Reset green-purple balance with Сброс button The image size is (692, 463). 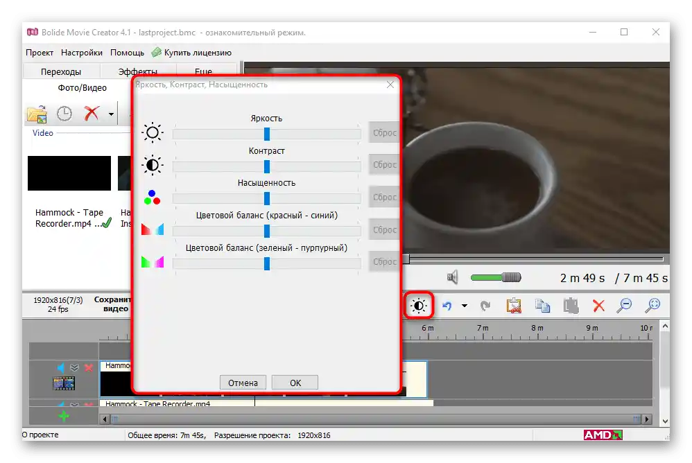(x=384, y=261)
